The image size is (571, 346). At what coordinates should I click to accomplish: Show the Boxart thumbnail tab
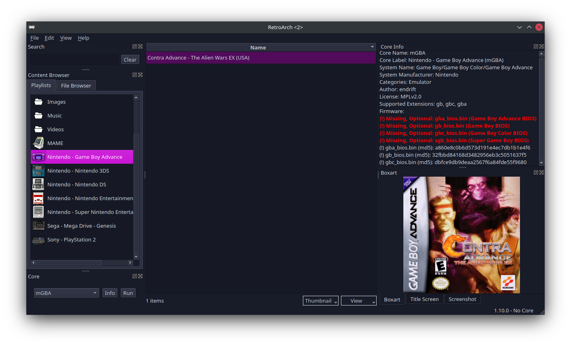[x=392, y=299]
